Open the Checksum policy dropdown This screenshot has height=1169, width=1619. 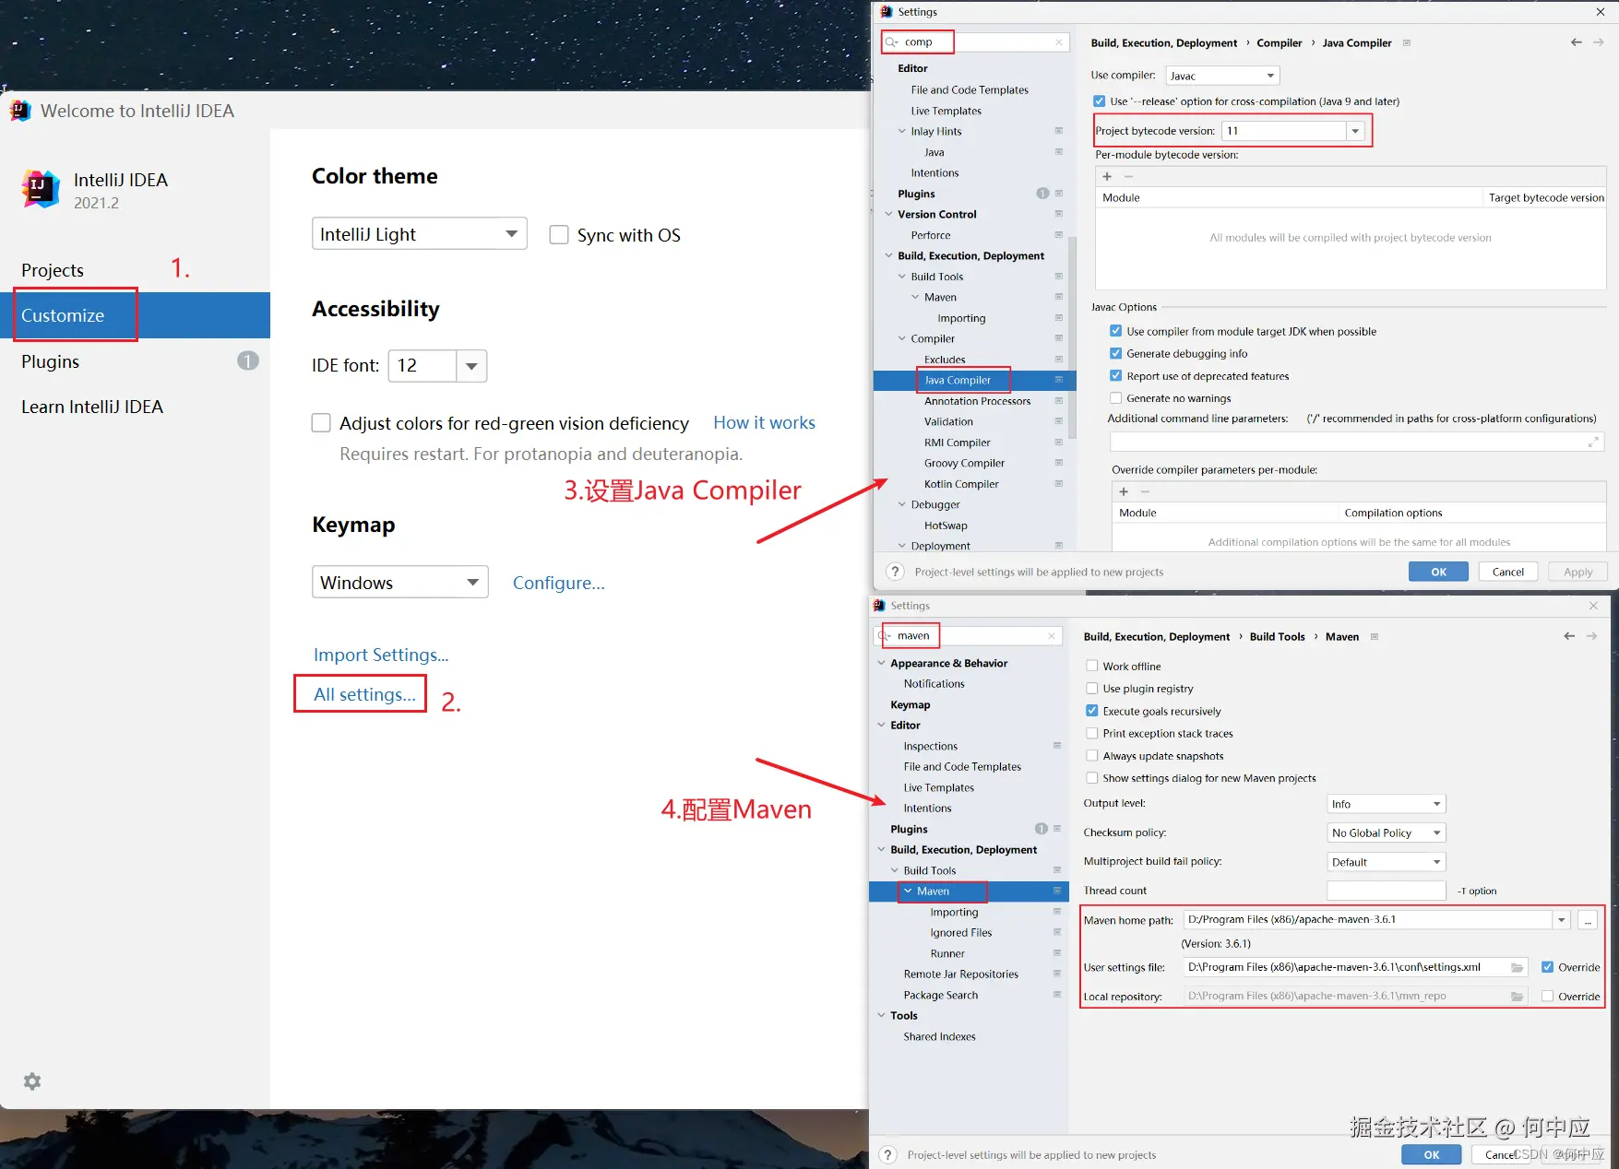(1387, 832)
